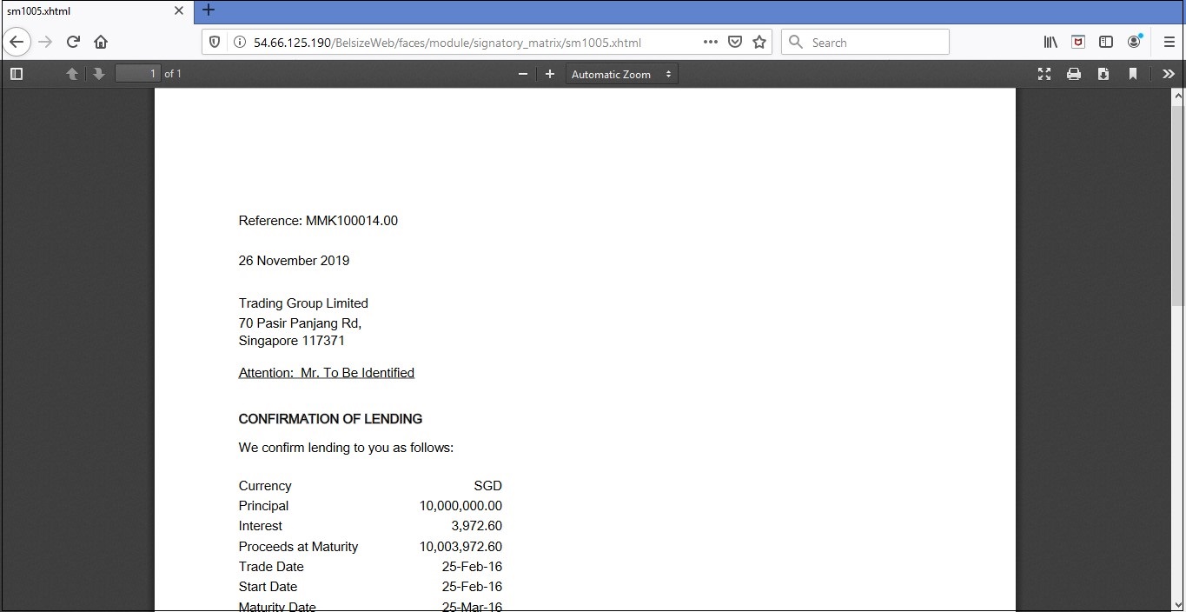Open page actions three-dots menu
1186x612 pixels.
pos(710,42)
